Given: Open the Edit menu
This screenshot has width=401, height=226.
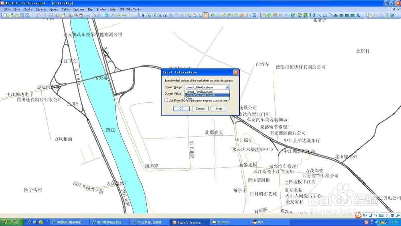Looking at the screenshot, I should (x=17, y=9).
